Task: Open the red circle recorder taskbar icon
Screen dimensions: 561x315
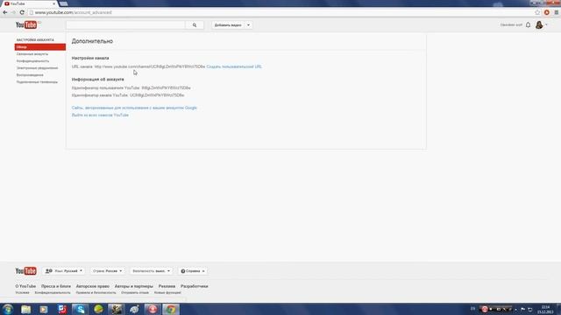Action: [x=153, y=309]
